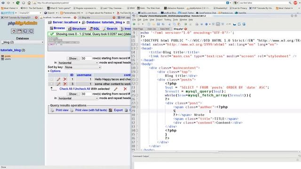
Task: Open upper 'horizontal' display mode dropdown
Action: (x=78, y=62)
